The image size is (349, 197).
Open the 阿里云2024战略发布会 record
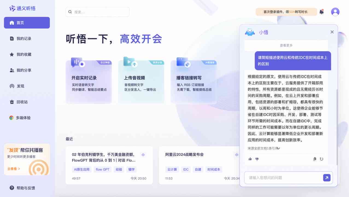[199, 165]
